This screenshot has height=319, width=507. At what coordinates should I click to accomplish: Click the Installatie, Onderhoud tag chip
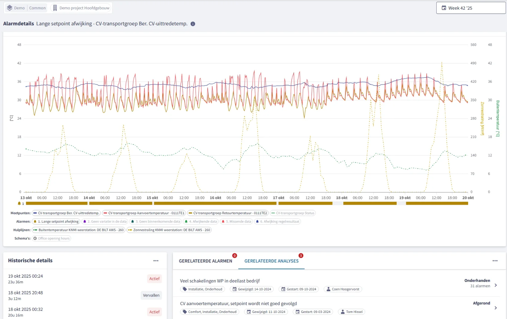pos(203,289)
